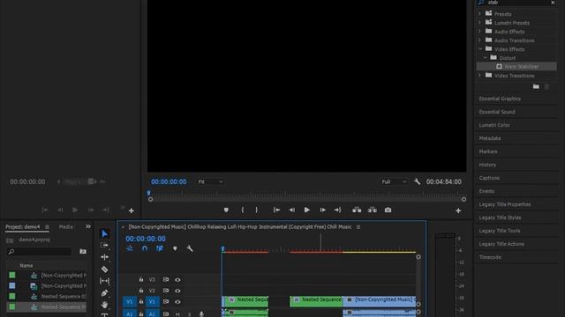Click the Effects panel search box

click(x=516, y=3)
